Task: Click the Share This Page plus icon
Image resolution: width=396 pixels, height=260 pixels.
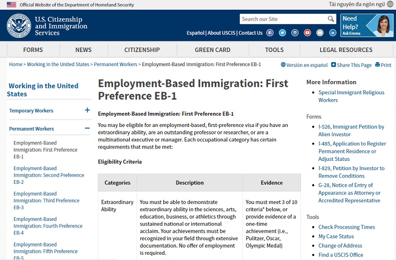Action: 334,64
